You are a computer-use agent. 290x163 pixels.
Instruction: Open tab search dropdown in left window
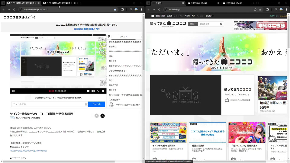(3, 3)
